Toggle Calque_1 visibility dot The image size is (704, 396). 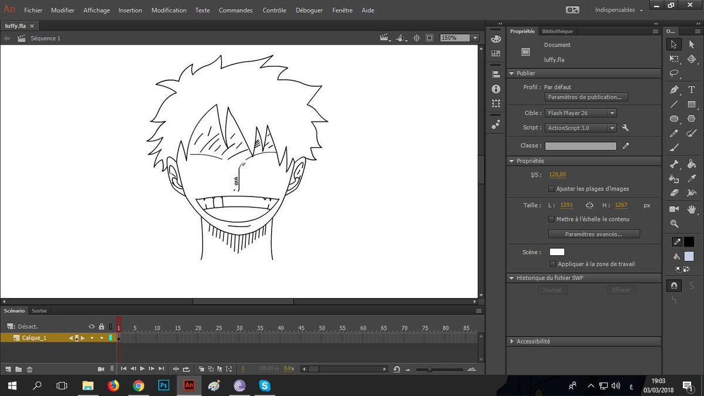click(92, 337)
